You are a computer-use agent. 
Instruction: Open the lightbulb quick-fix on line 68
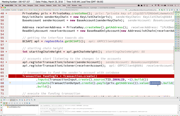(10, 83)
